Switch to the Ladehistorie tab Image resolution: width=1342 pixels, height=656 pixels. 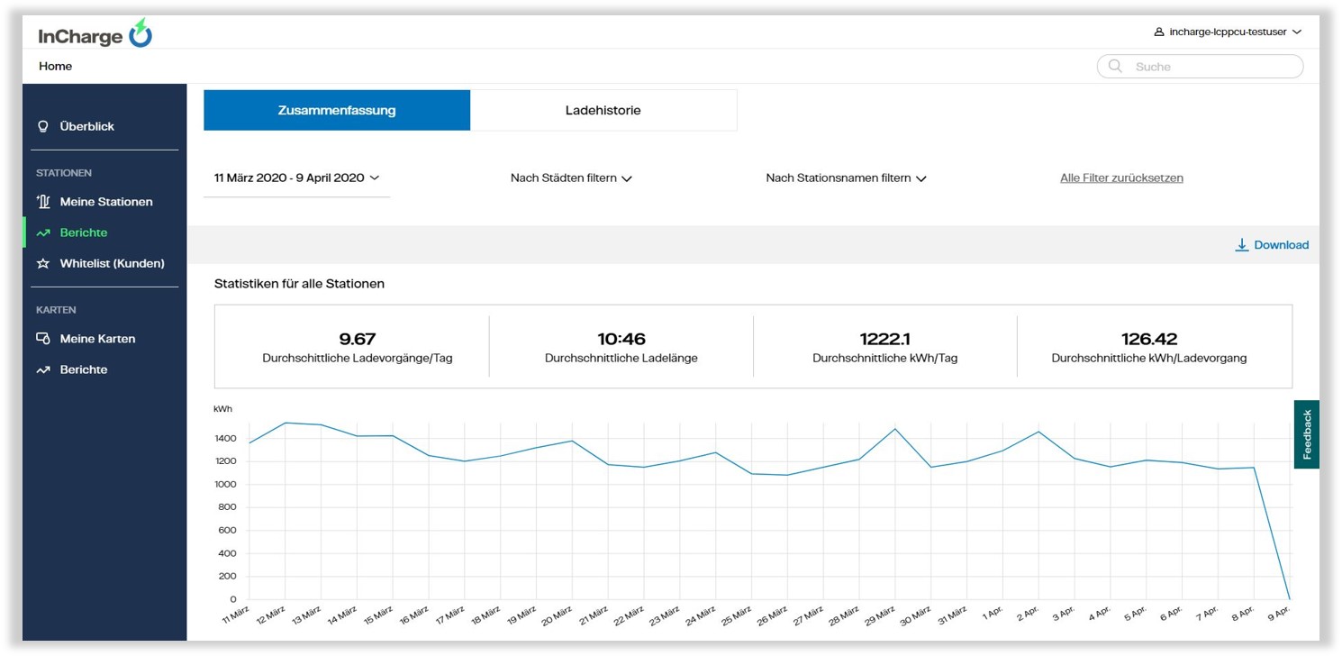pyautogui.click(x=603, y=111)
